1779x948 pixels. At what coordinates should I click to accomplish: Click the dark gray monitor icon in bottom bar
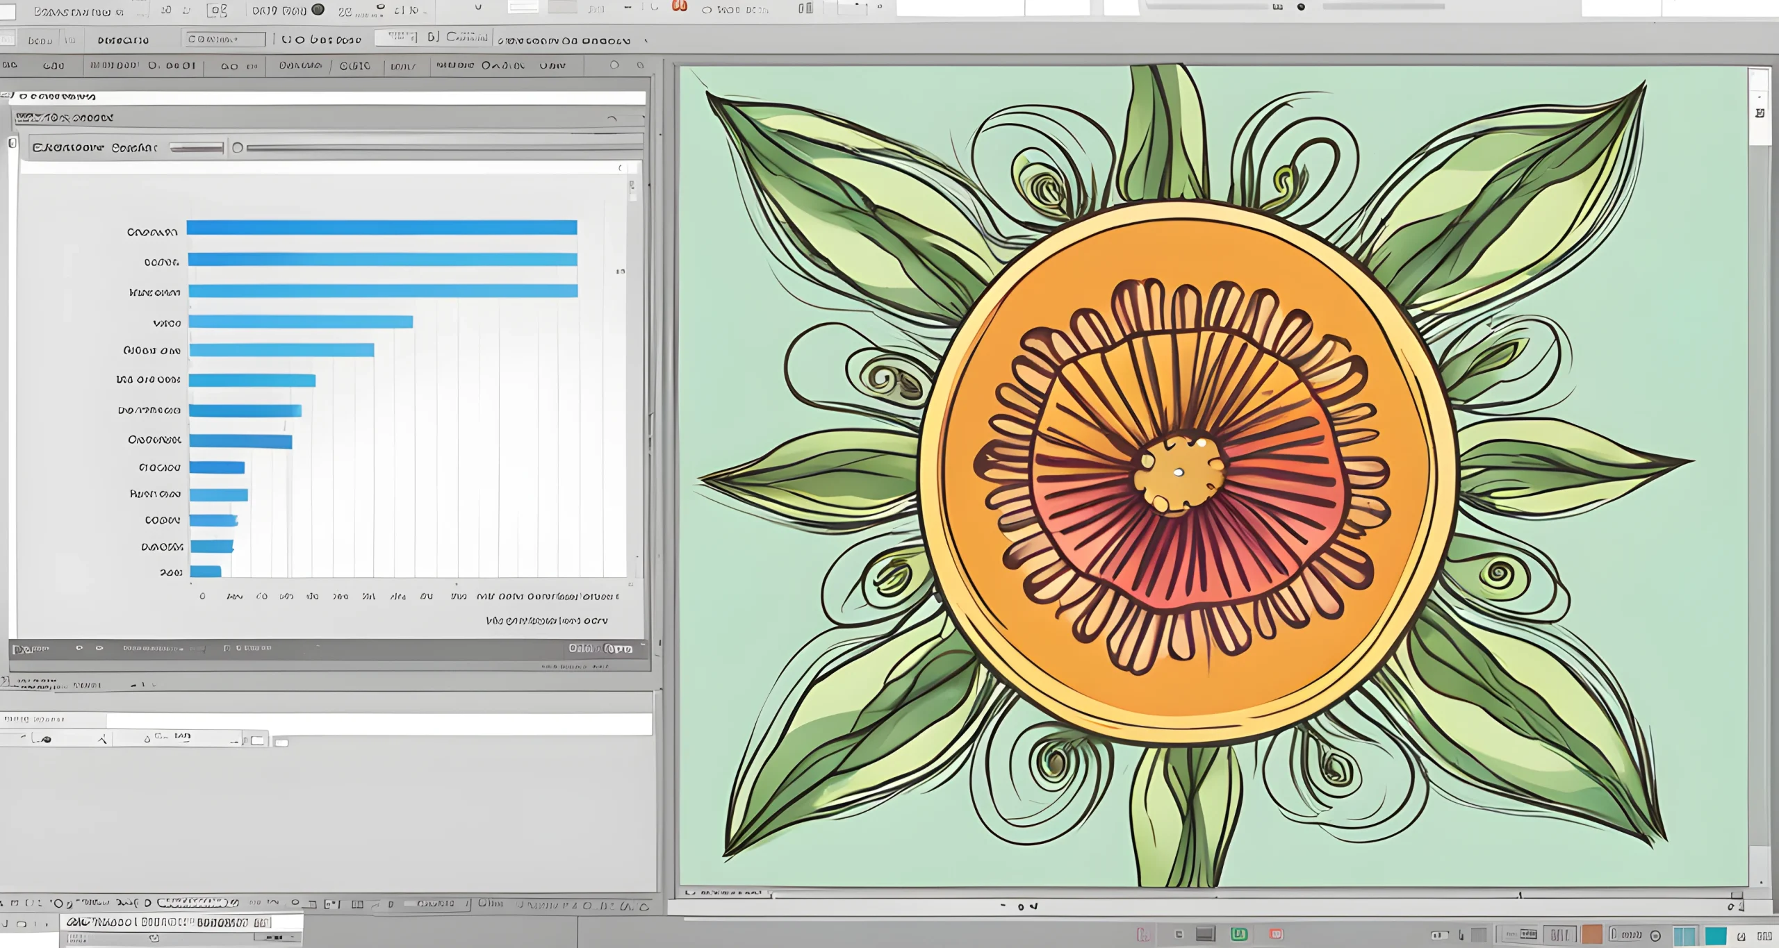(x=1205, y=934)
